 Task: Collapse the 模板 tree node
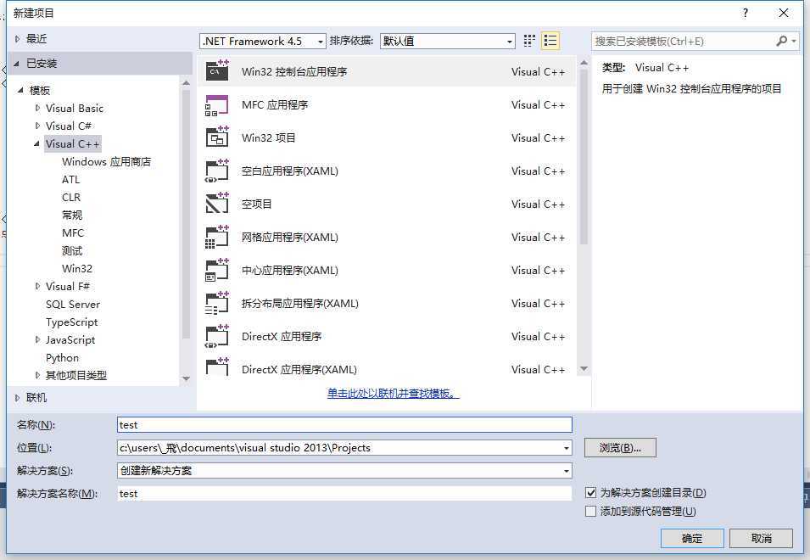coord(20,91)
